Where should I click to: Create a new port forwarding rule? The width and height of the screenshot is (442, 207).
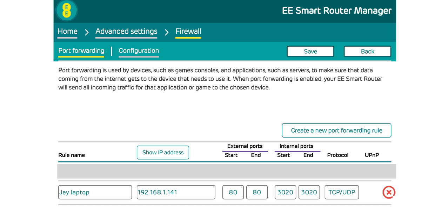coord(336,130)
